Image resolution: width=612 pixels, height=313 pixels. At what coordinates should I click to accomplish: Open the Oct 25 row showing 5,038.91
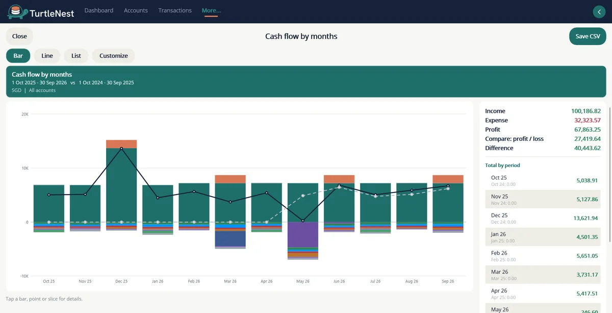coord(543,181)
